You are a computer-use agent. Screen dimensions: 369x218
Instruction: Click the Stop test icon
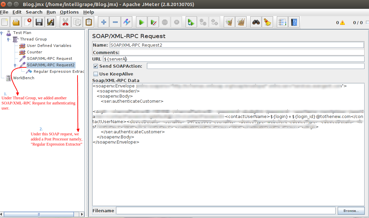165,22
